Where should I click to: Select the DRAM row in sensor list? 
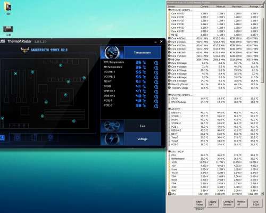point(213,120)
